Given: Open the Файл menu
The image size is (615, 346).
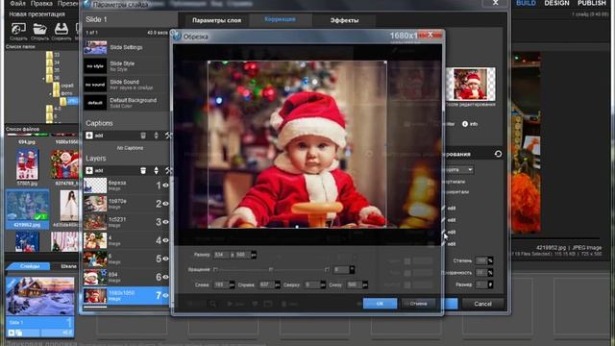Looking at the screenshot, I should click(x=17, y=4).
